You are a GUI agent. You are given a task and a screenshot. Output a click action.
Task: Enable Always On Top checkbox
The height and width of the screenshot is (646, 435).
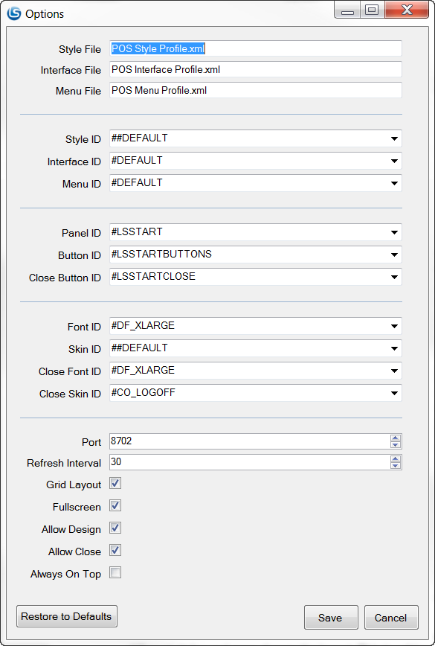tap(115, 572)
